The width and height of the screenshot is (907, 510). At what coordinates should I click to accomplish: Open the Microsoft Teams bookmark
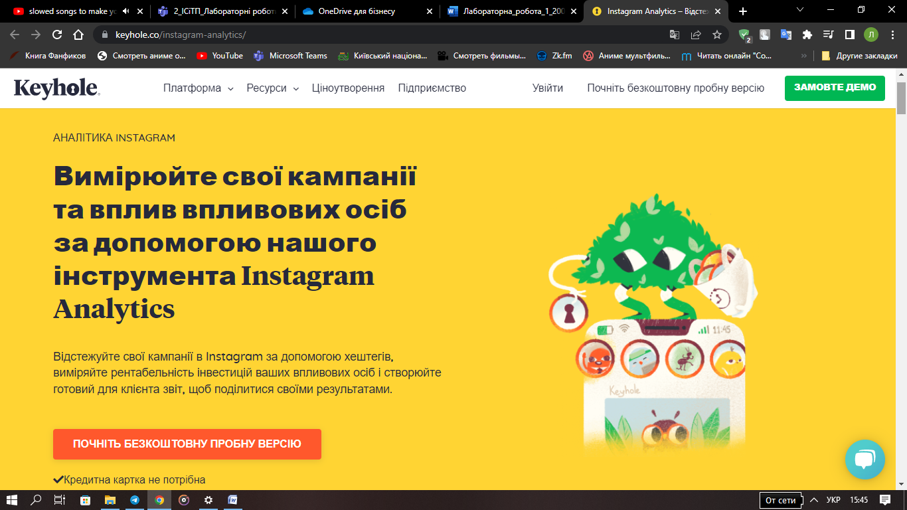tap(290, 56)
